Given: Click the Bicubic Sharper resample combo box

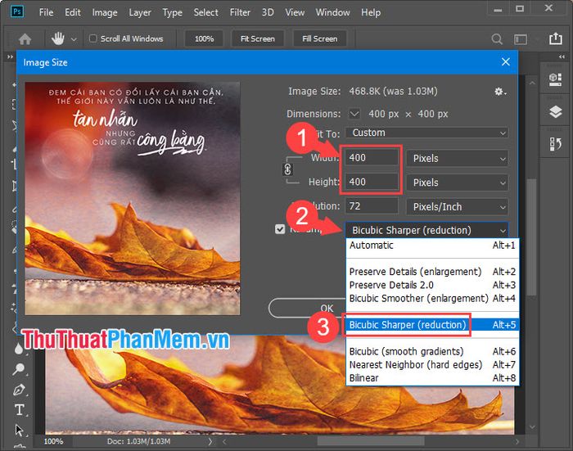Looking at the screenshot, I should click(426, 230).
